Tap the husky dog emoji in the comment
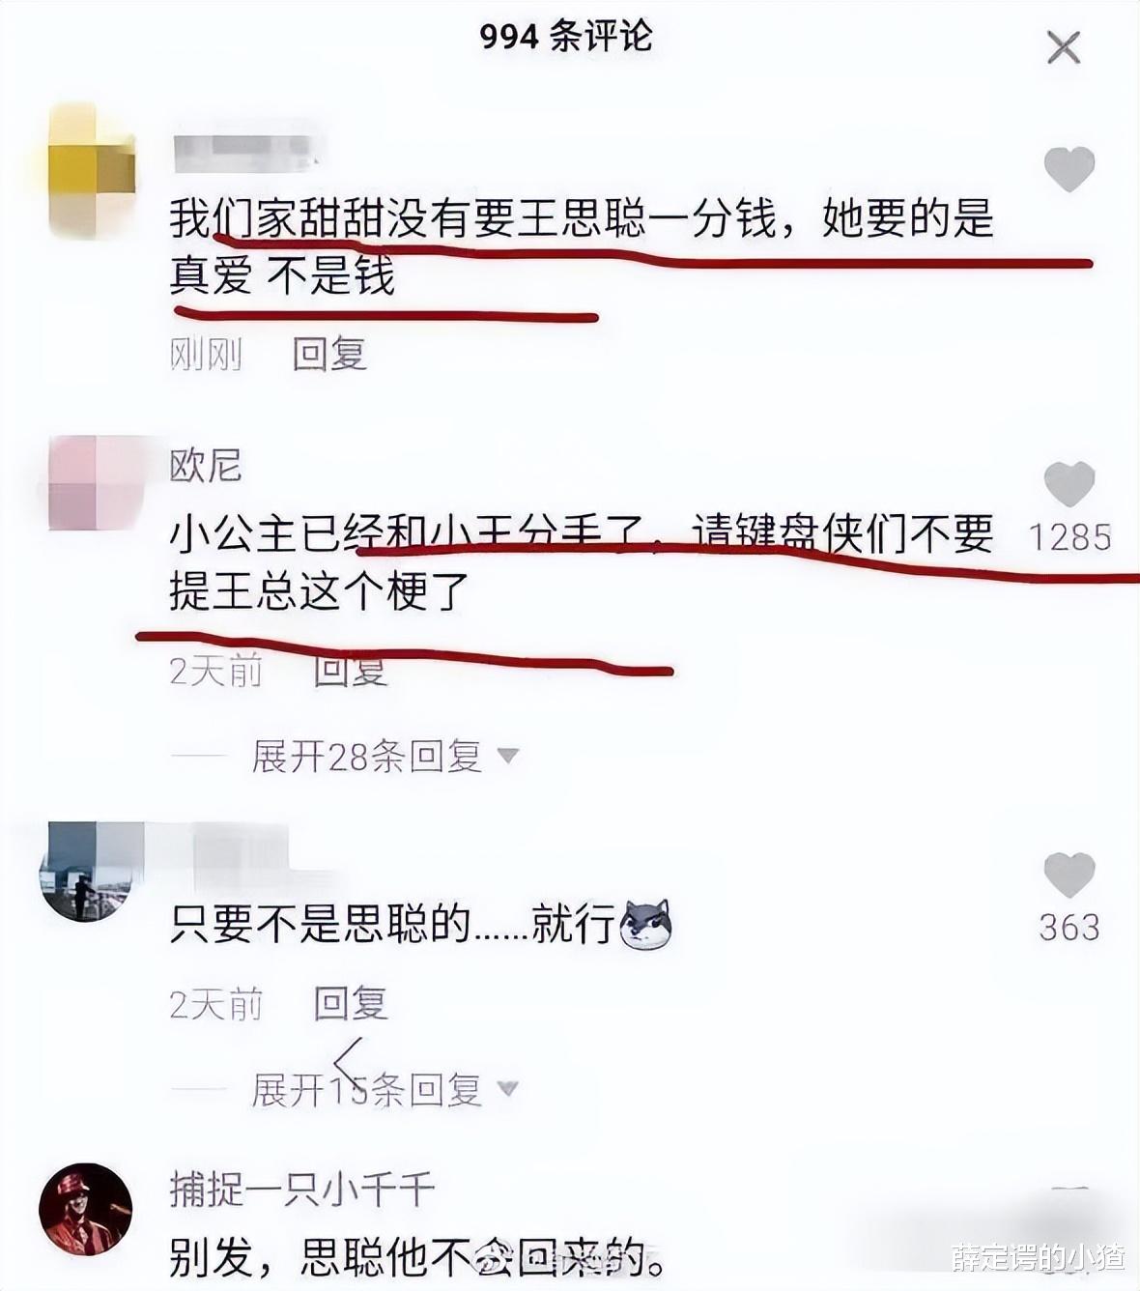Screen dimensions: 1140x1291 click(645, 924)
